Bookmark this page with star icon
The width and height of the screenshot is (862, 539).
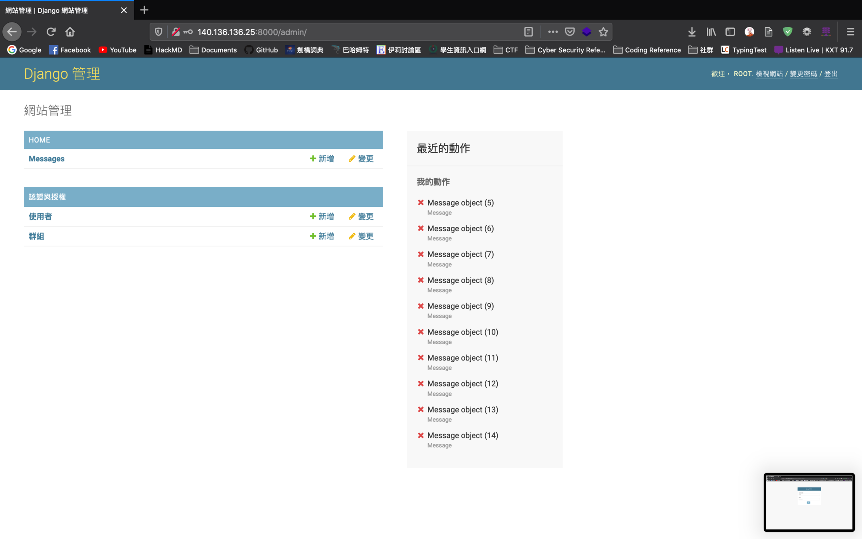pyautogui.click(x=603, y=32)
